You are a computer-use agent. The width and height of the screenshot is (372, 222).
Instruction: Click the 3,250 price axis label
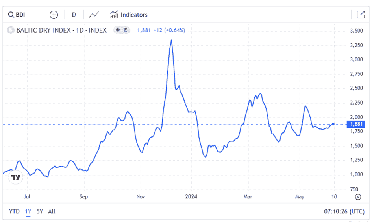click(x=357, y=45)
